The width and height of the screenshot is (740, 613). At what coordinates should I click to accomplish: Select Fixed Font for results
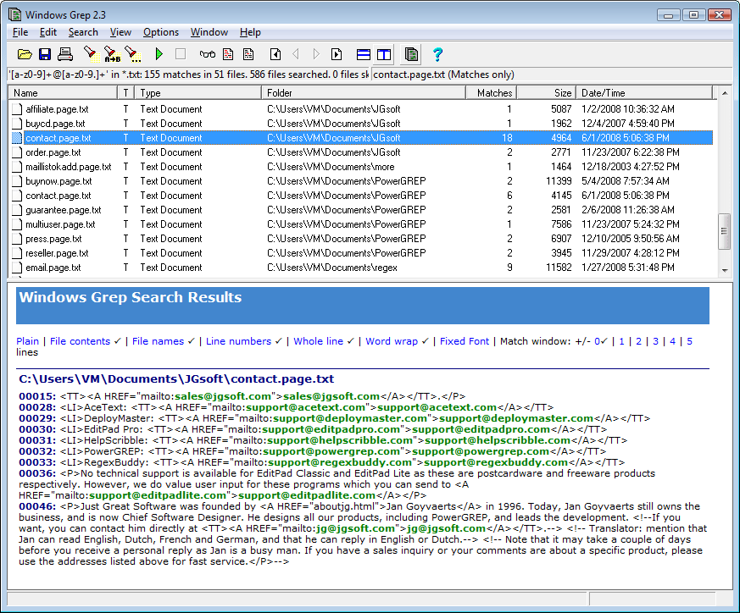(464, 341)
